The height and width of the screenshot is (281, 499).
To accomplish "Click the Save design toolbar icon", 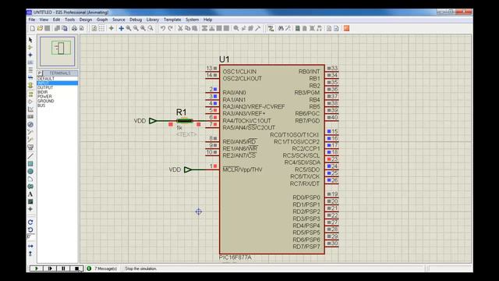I will 47,28.
